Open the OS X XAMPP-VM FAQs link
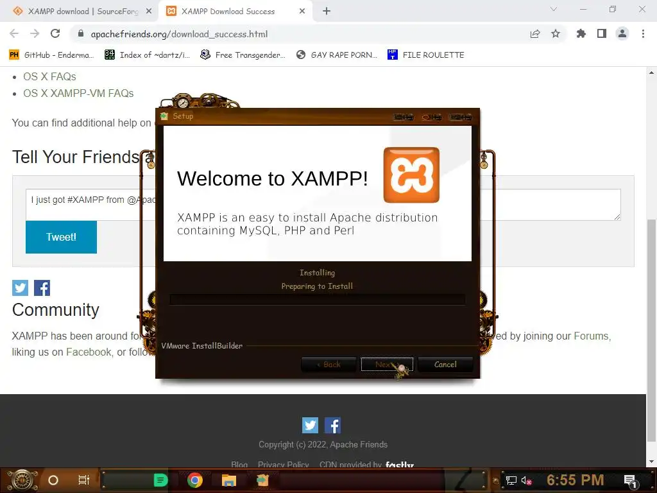The image size is (657, 493). [x=78, y=94]
